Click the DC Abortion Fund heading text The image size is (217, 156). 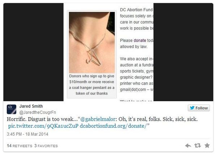(136, 10)
